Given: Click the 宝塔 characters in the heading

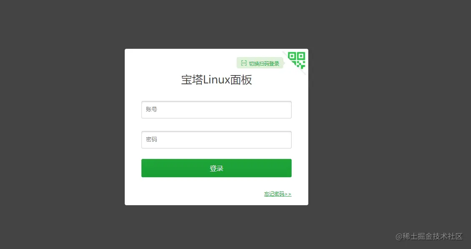Looking at the screenshot, I should click(x=192, y=80).
